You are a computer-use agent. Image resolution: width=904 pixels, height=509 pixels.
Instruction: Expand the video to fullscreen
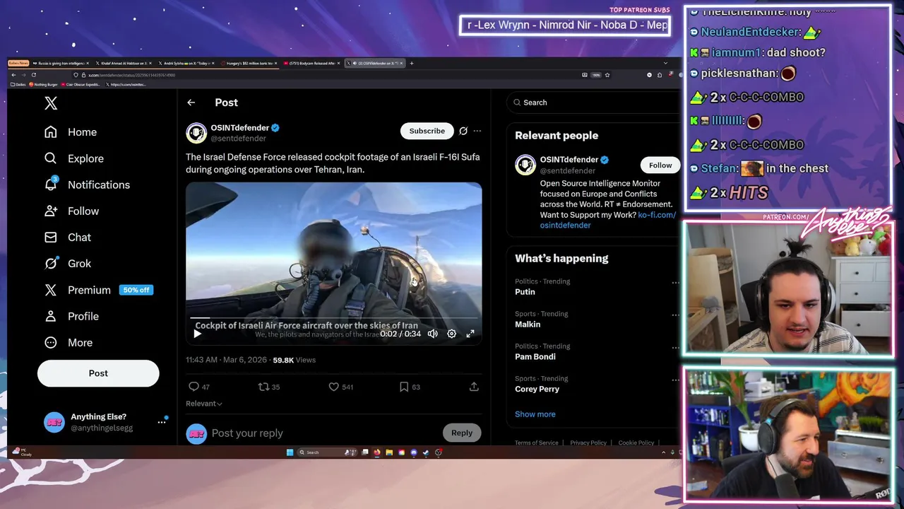[470, 334]
